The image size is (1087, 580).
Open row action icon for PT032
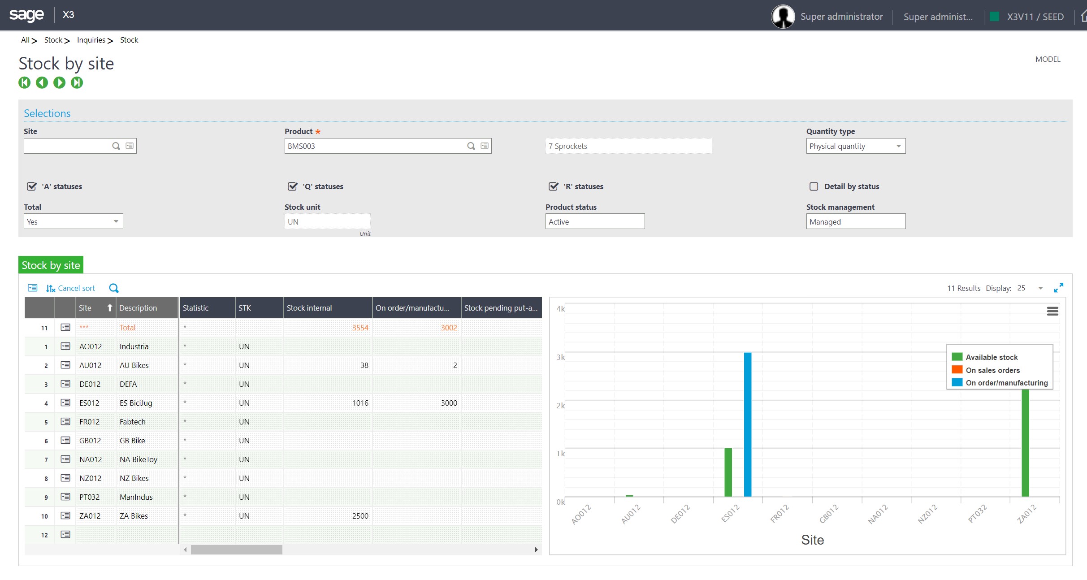(x=65, y=497)
